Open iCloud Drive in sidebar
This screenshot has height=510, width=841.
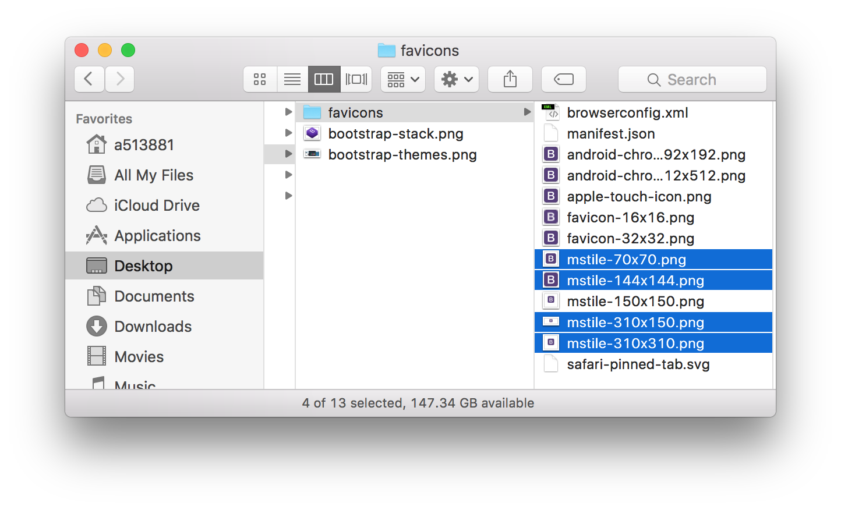pos(164,205)
